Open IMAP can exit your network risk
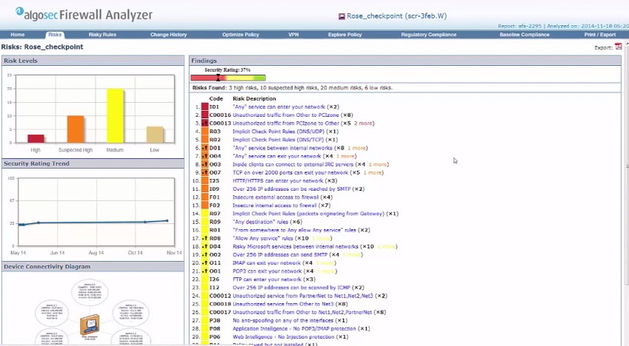The image size is (629, 346). (x=267, y=263)
